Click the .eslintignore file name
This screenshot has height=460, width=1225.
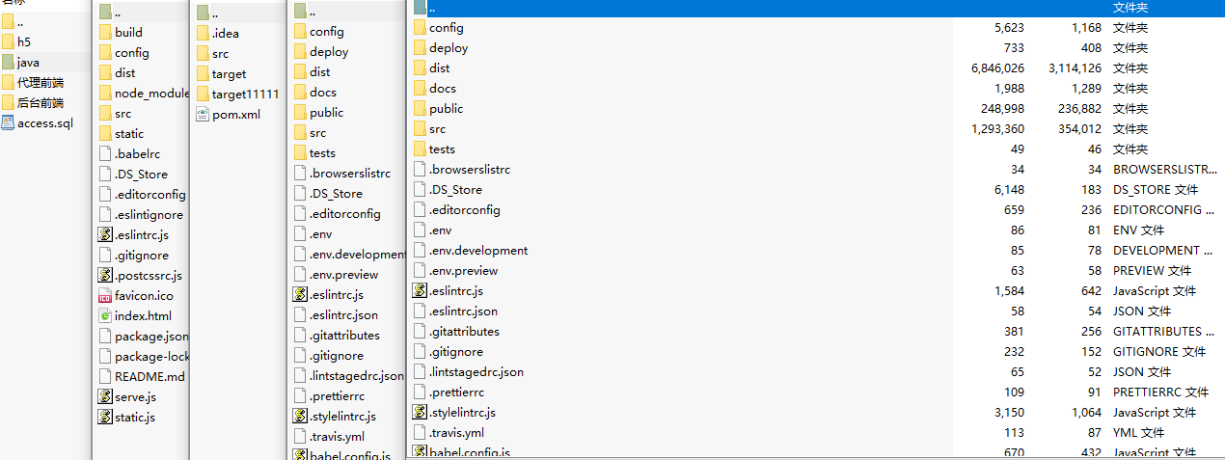pos(149,215)
